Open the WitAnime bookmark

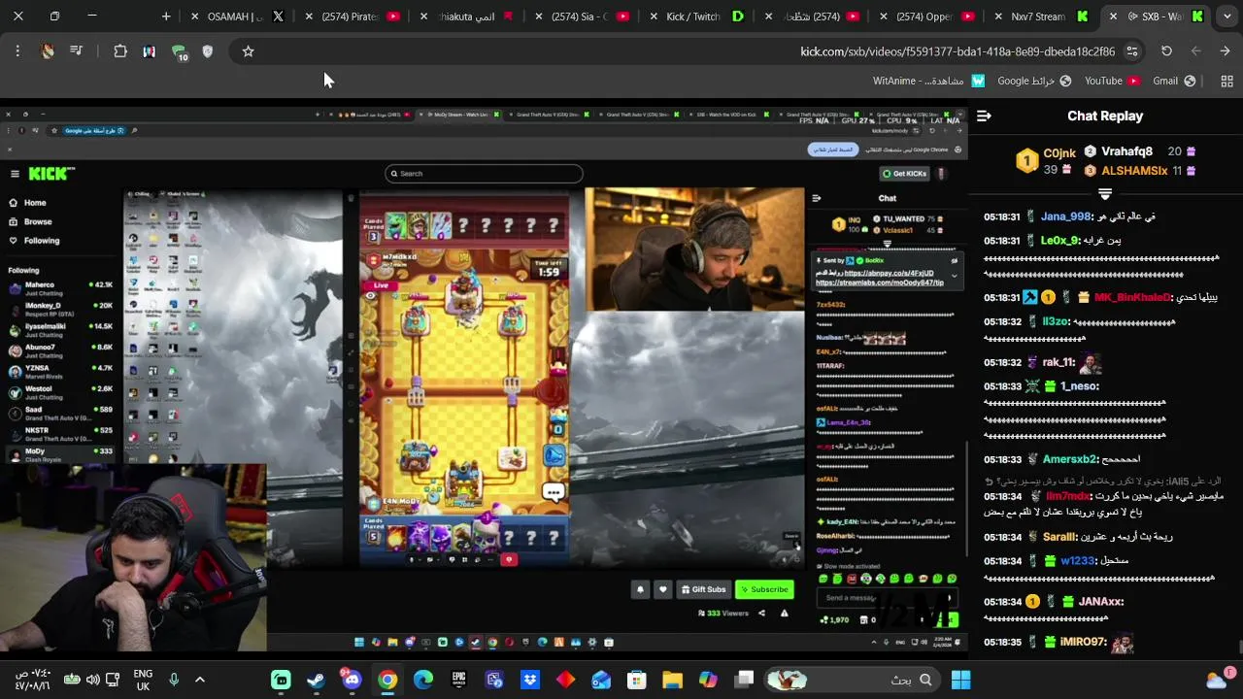coord(928,81)
